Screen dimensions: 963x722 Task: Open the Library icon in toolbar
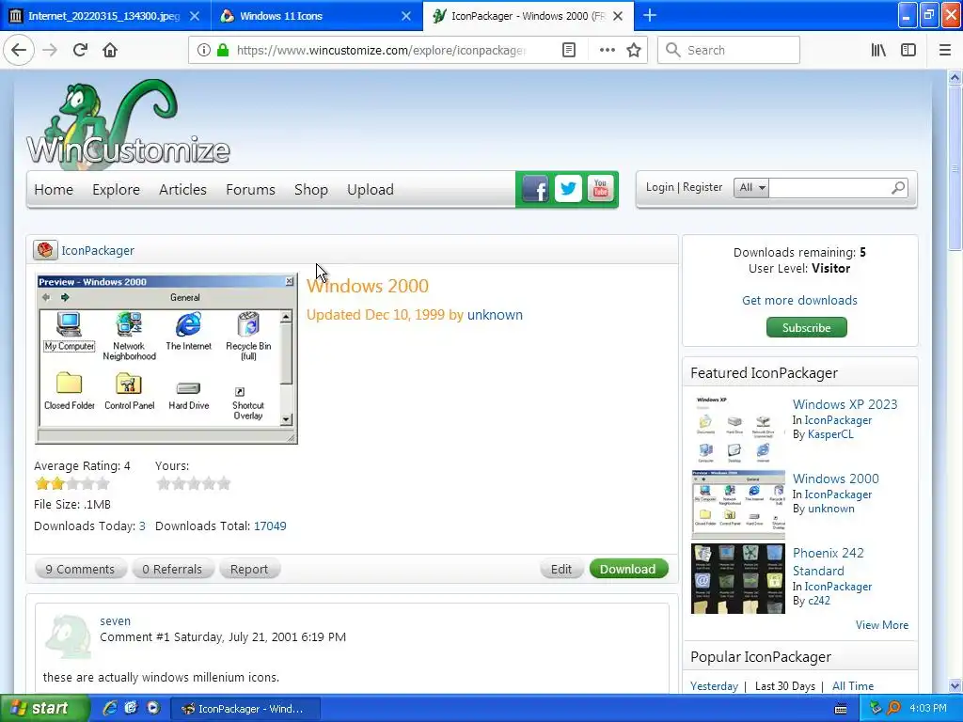pyautogui.click(x=878, y=50)
